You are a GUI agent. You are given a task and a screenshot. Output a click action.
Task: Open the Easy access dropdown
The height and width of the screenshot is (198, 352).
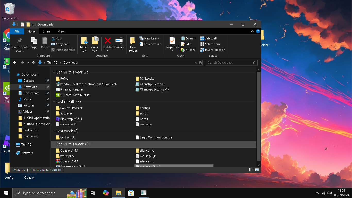click(x=150, y=44)
